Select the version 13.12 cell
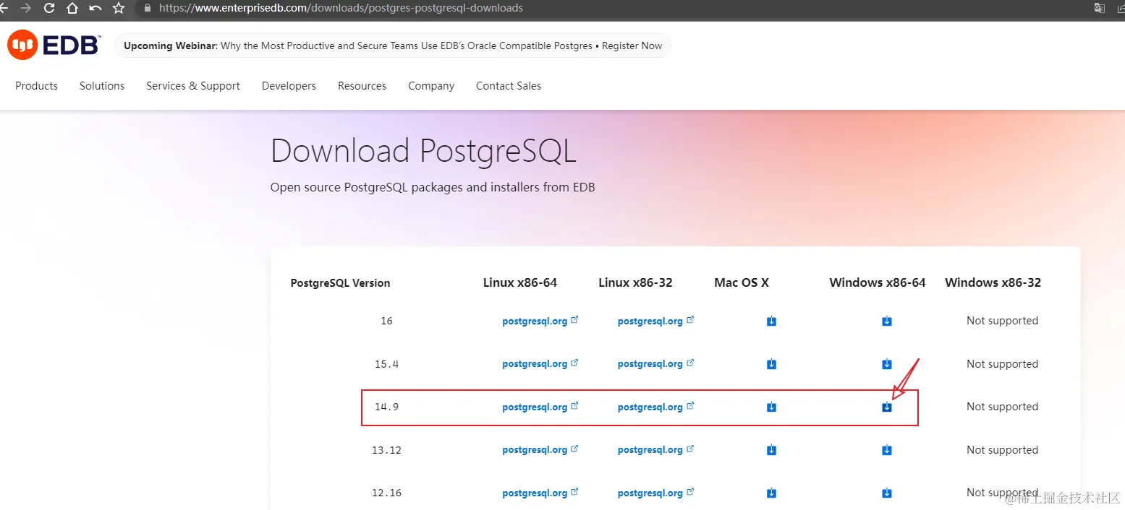This screenshot has width=1125, height=510. 386,450
